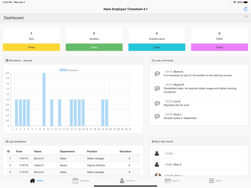Click the person icon in the Born this month header
The width and height of the screenshot is (251, 188).
(x=153, y=141)
